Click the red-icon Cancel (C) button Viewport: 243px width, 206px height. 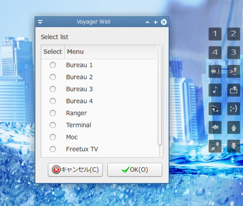75,170
